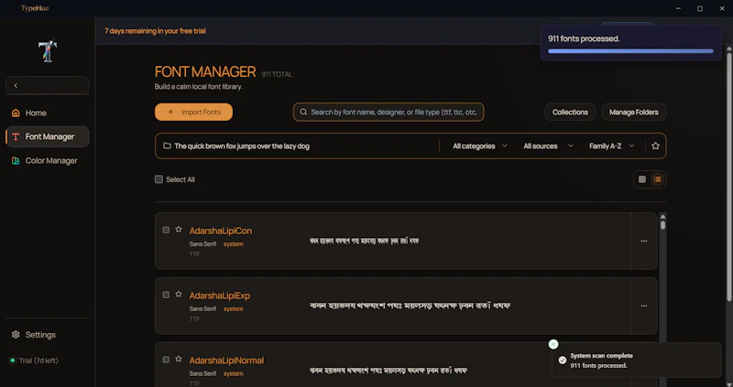Dismiss the System scan complete toast

click(x=553, y=344)
